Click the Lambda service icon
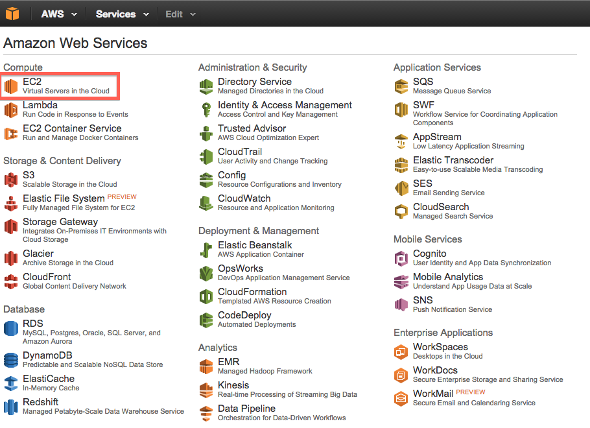 [11, 110]
